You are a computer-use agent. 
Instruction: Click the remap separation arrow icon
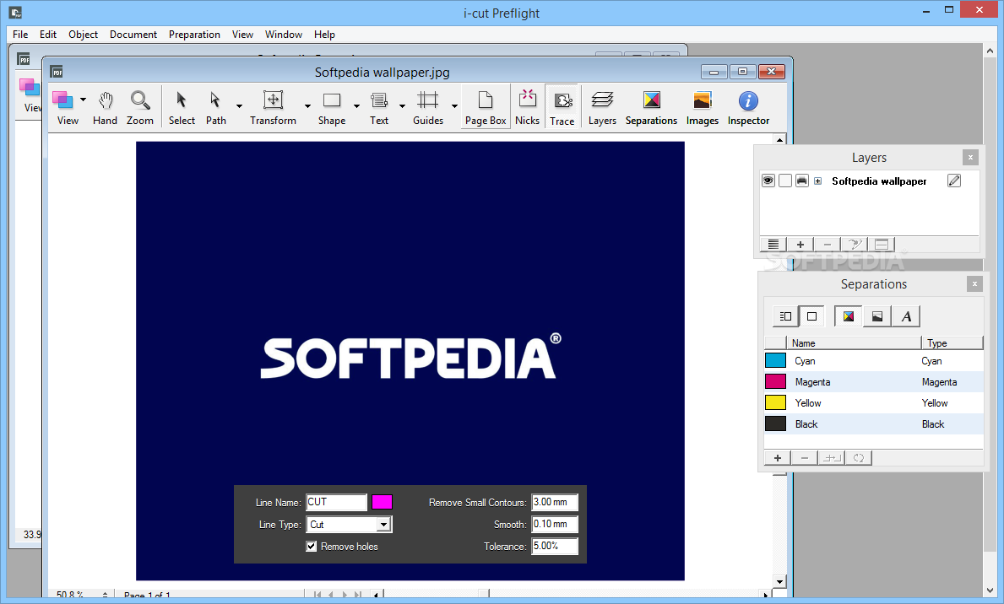(x=832, y=458)
